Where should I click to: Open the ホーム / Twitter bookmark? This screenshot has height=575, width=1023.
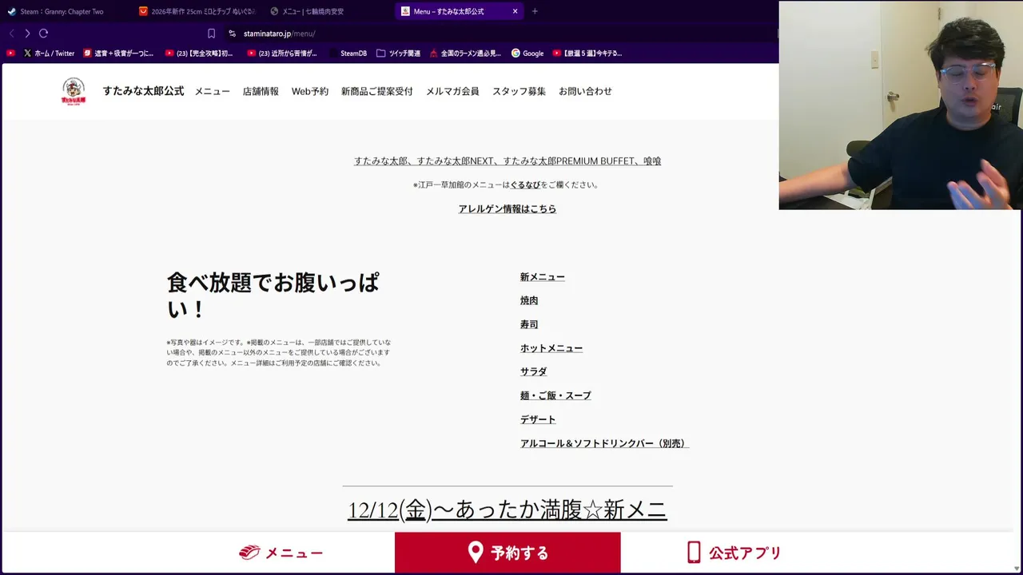tap(49, 54)
